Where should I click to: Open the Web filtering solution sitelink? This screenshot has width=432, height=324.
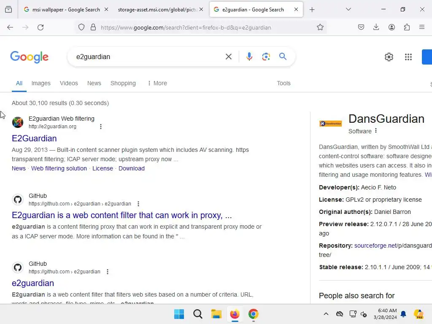pyautogui.click(x=59, y=168)
